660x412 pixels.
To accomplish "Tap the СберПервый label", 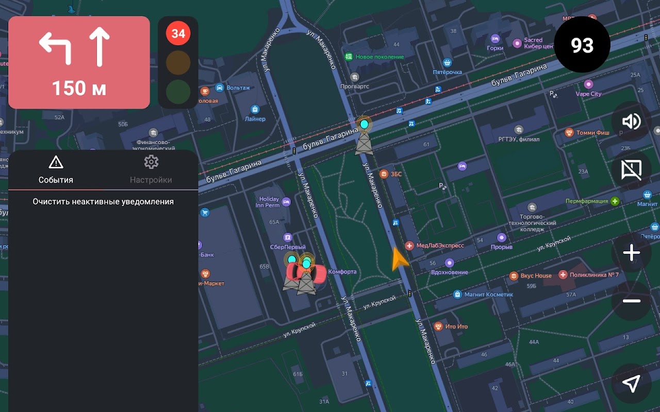I will 288,247.
